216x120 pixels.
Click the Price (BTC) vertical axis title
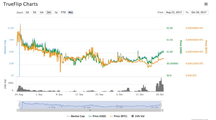tap(206, 47)
